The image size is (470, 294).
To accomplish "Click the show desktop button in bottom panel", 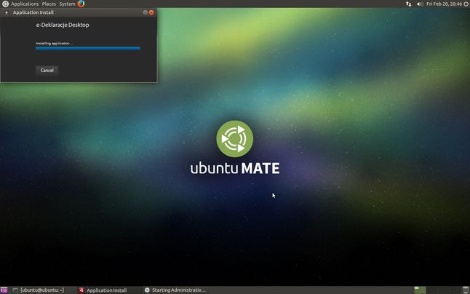I will pos(4,290).
